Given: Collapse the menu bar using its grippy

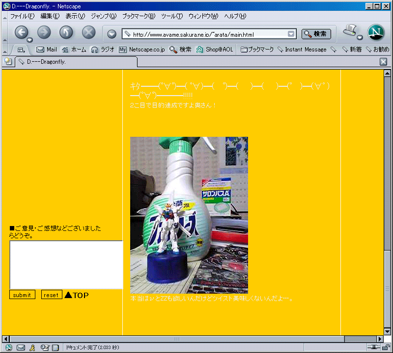Looking at the screenshot, I should [5, 17].
